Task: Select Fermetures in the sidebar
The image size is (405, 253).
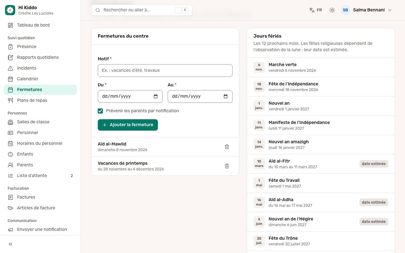Action: coord(40,90)
